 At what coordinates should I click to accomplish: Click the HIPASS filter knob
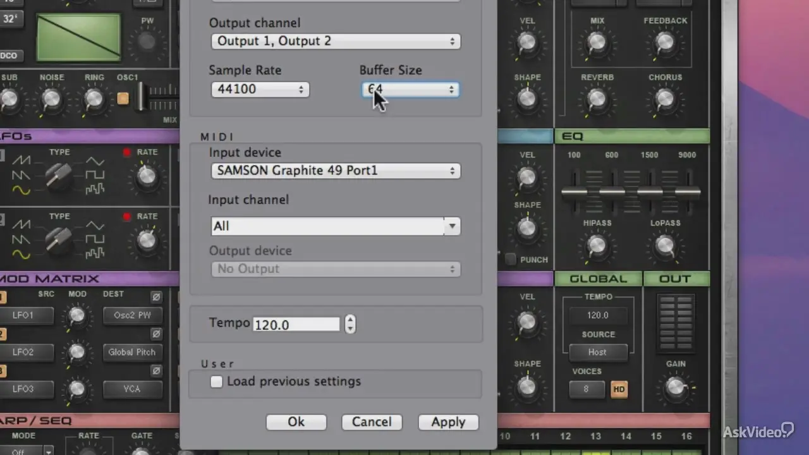point(597,245)
